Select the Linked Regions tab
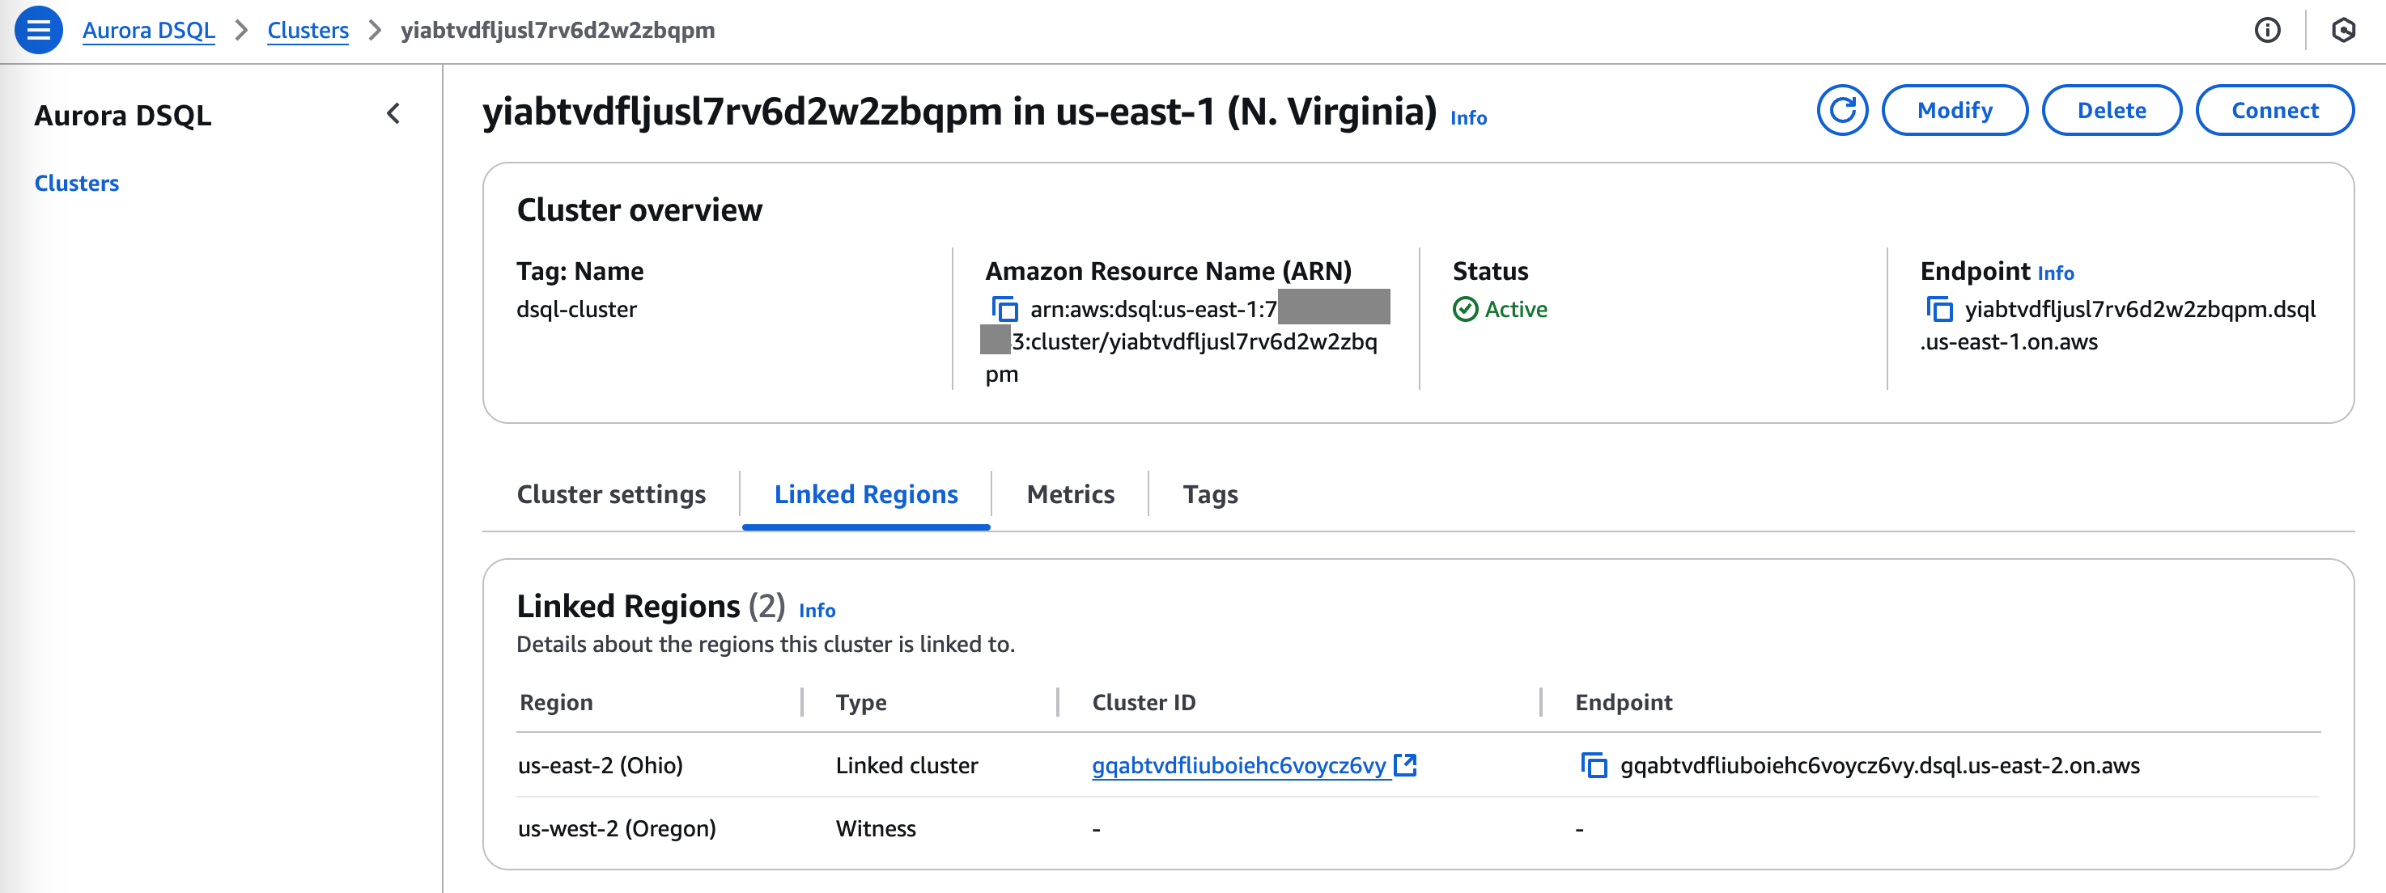The image size is (2386, 893). [865, 494]
